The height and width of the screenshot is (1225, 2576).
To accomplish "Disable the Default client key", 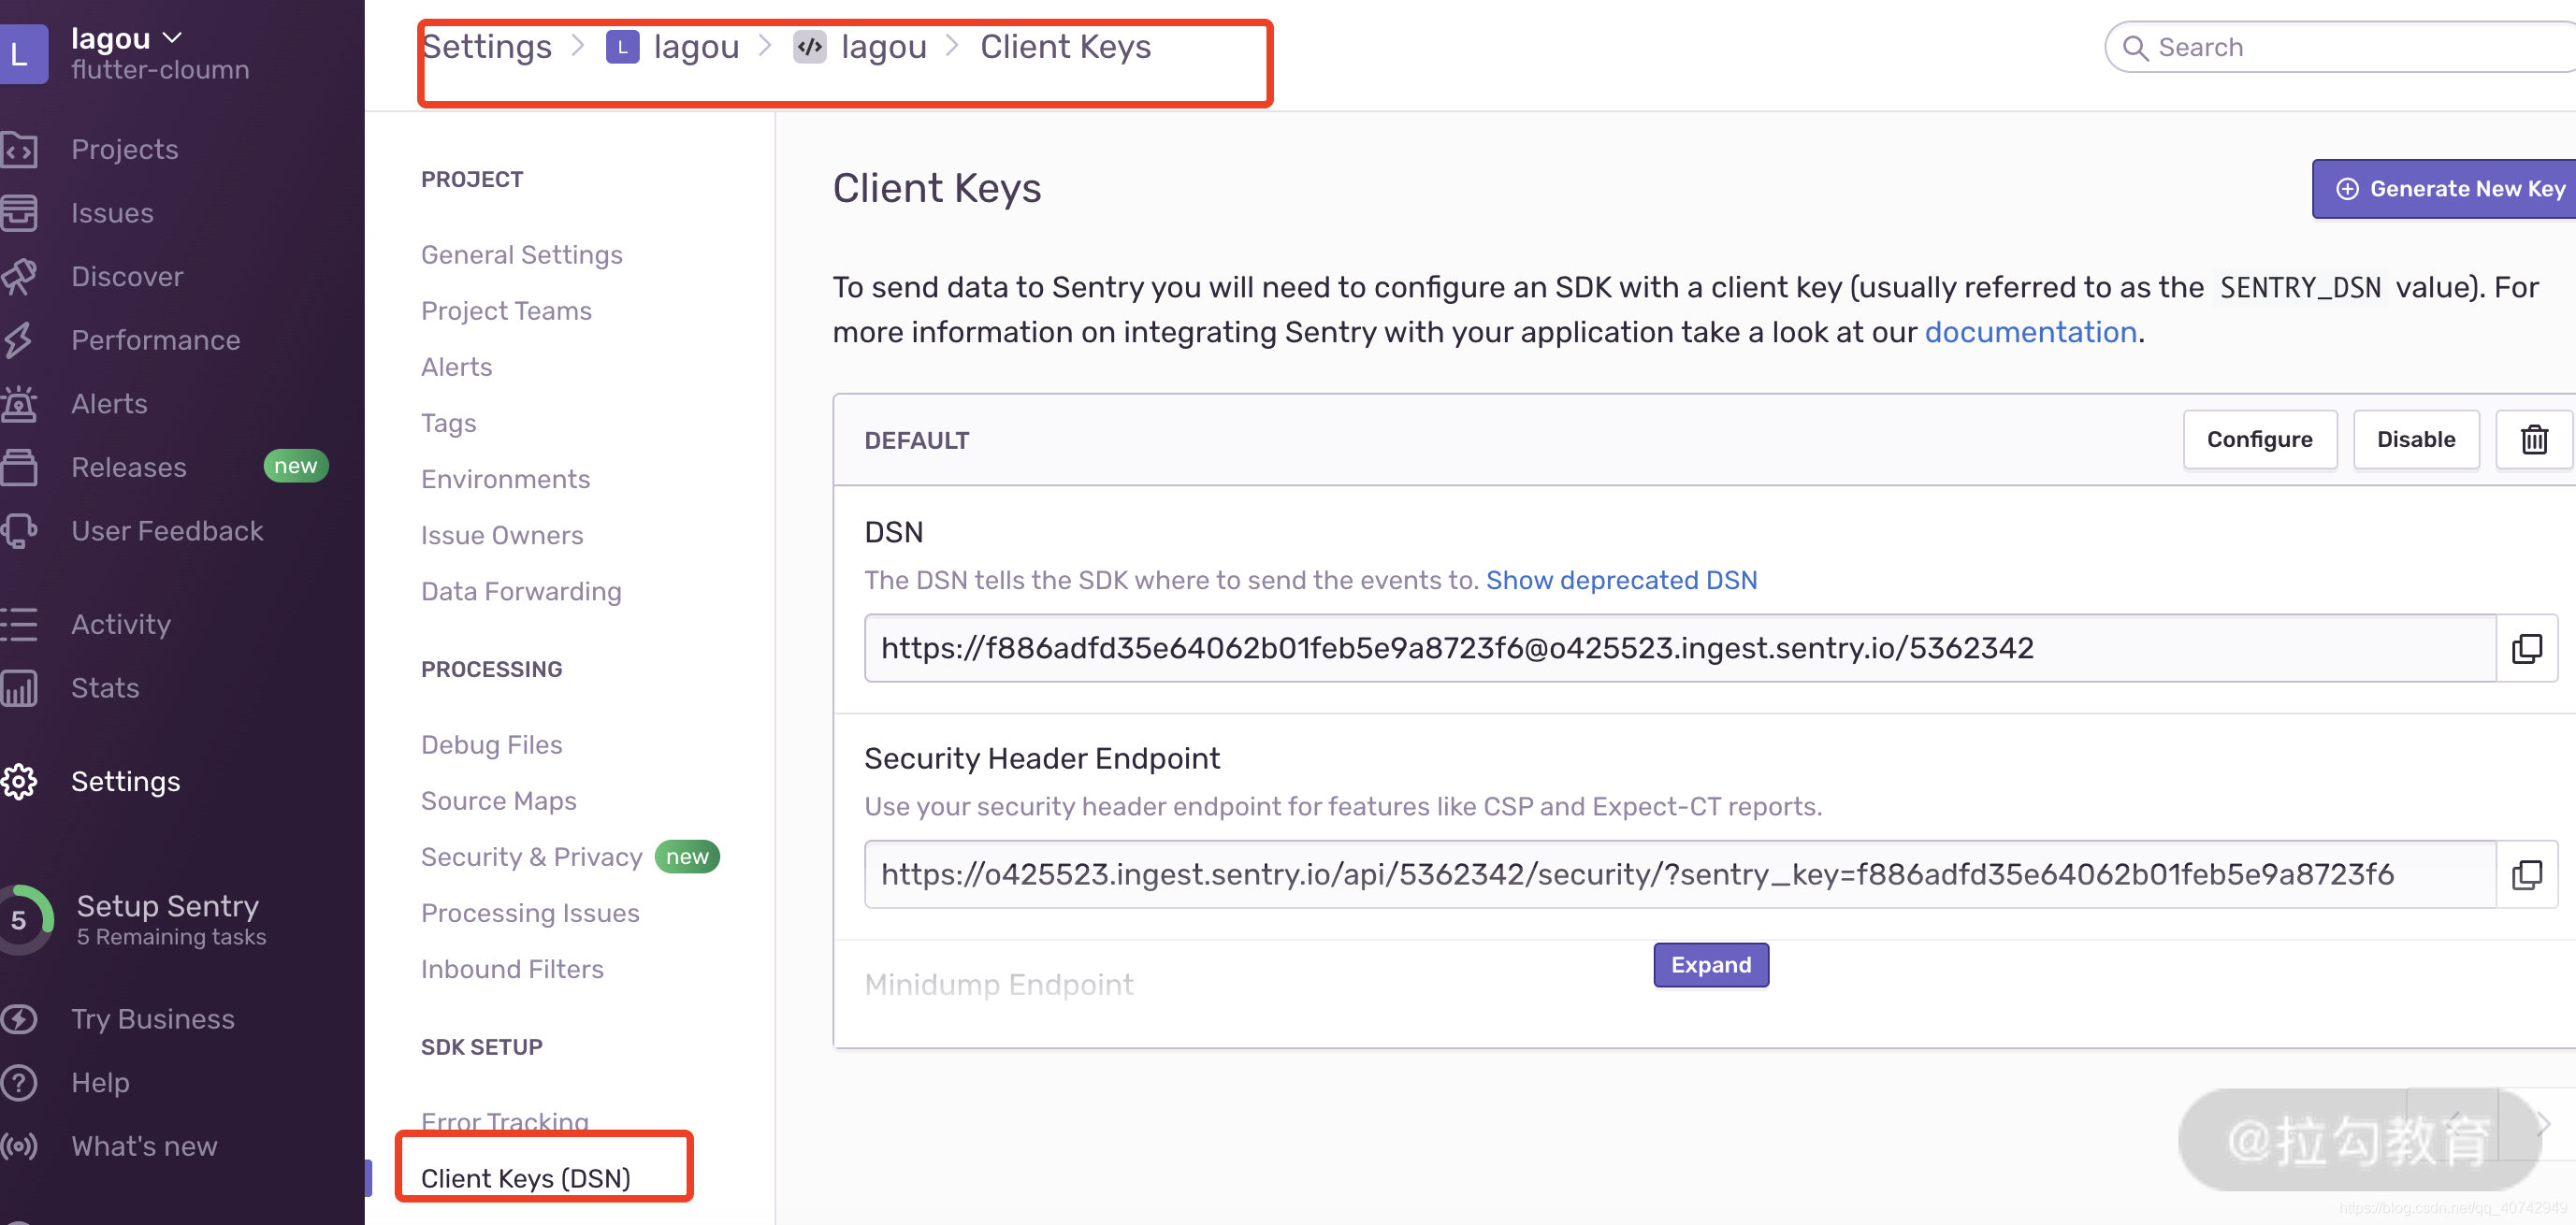I will 2415,440.
